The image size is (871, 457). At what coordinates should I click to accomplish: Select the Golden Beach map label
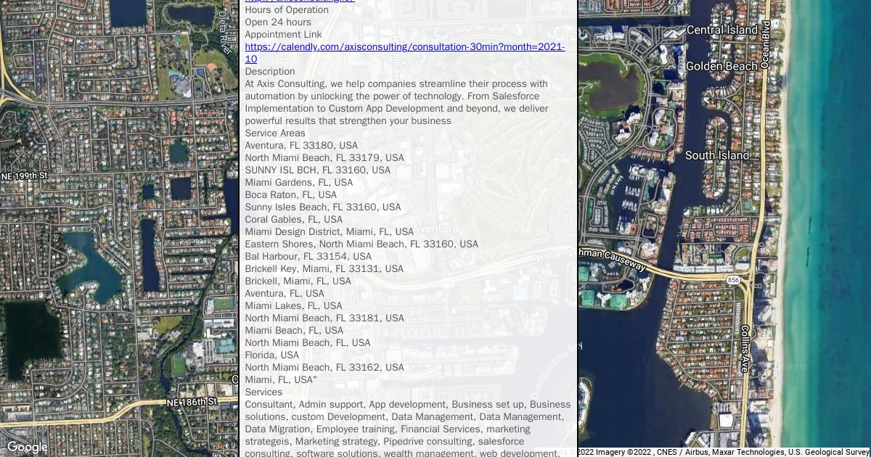pyautogui.click(x=721, y=66)
